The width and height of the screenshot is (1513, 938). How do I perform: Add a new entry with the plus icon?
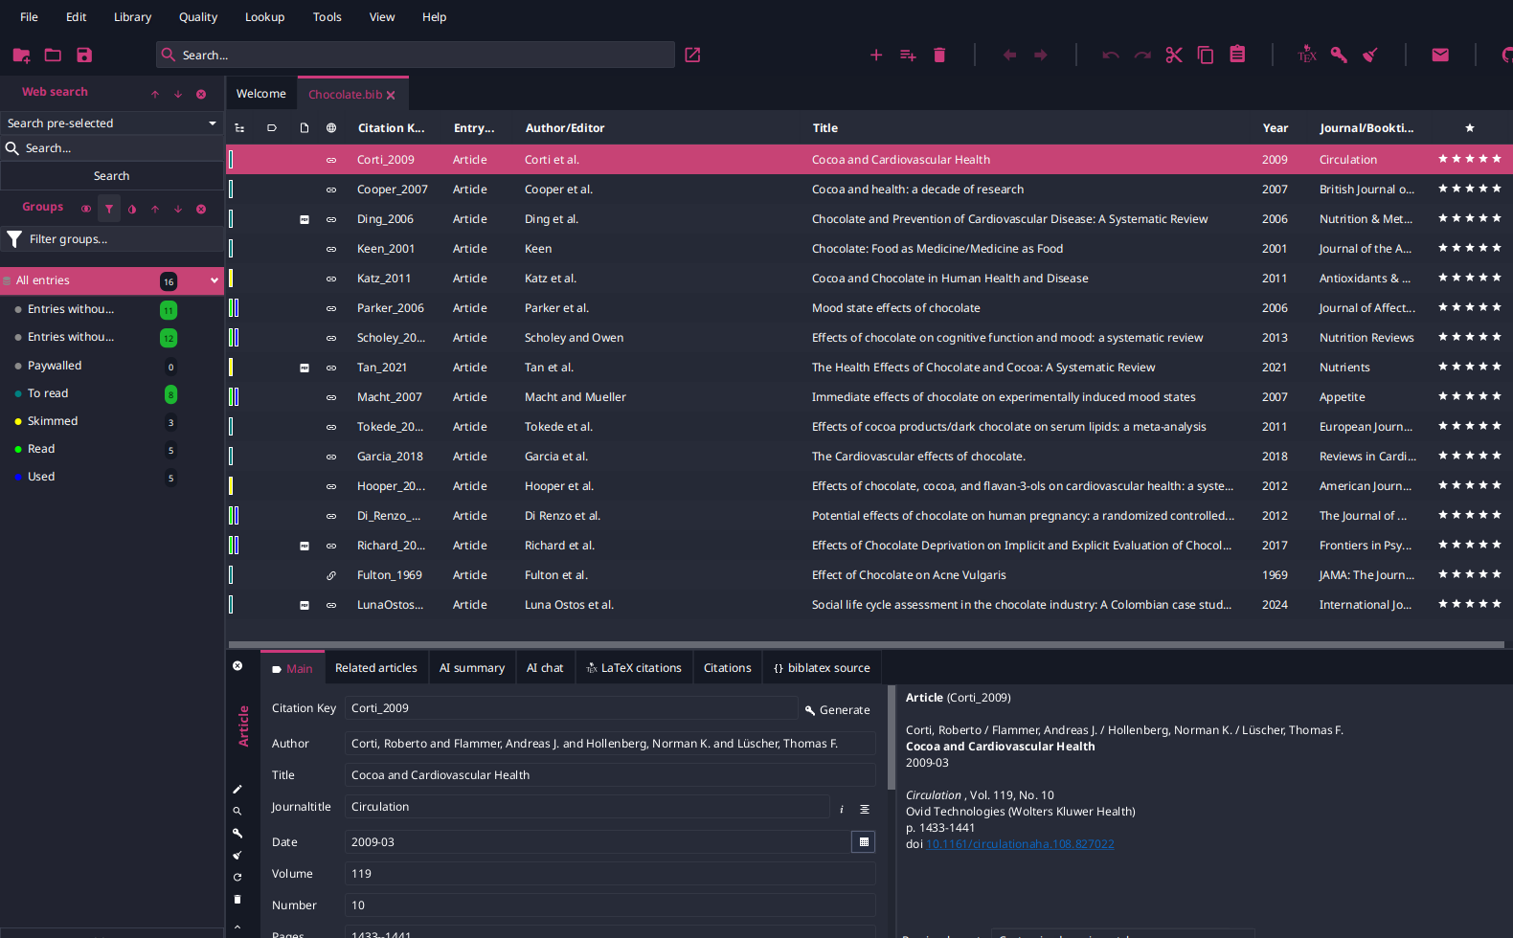876,56
